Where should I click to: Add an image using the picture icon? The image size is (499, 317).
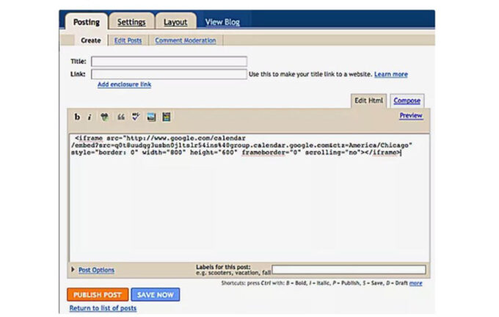click(151, 117)
